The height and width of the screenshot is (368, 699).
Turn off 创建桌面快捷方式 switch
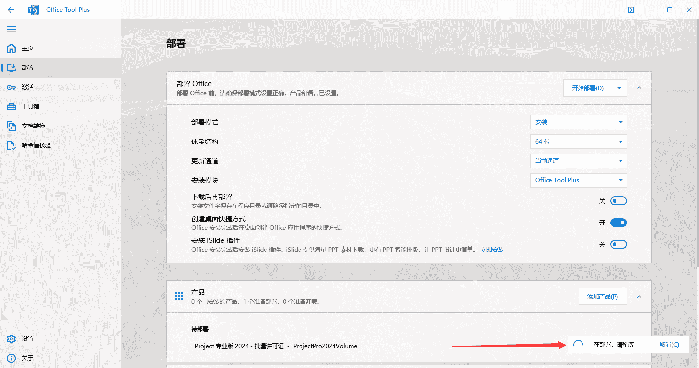[x=618, y=223]
